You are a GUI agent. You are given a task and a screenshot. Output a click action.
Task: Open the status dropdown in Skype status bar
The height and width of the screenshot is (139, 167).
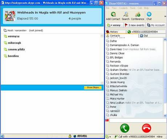coord(108,137)
